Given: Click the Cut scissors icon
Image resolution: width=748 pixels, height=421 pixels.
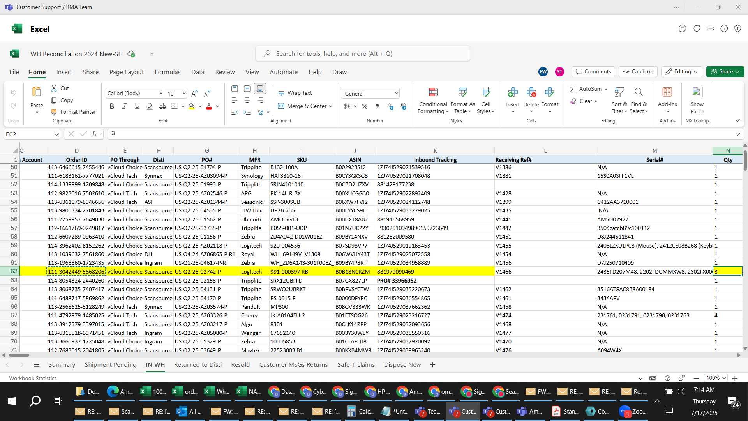Looking at the screenshot, I should pyautogui.click(x=54, y=88).
